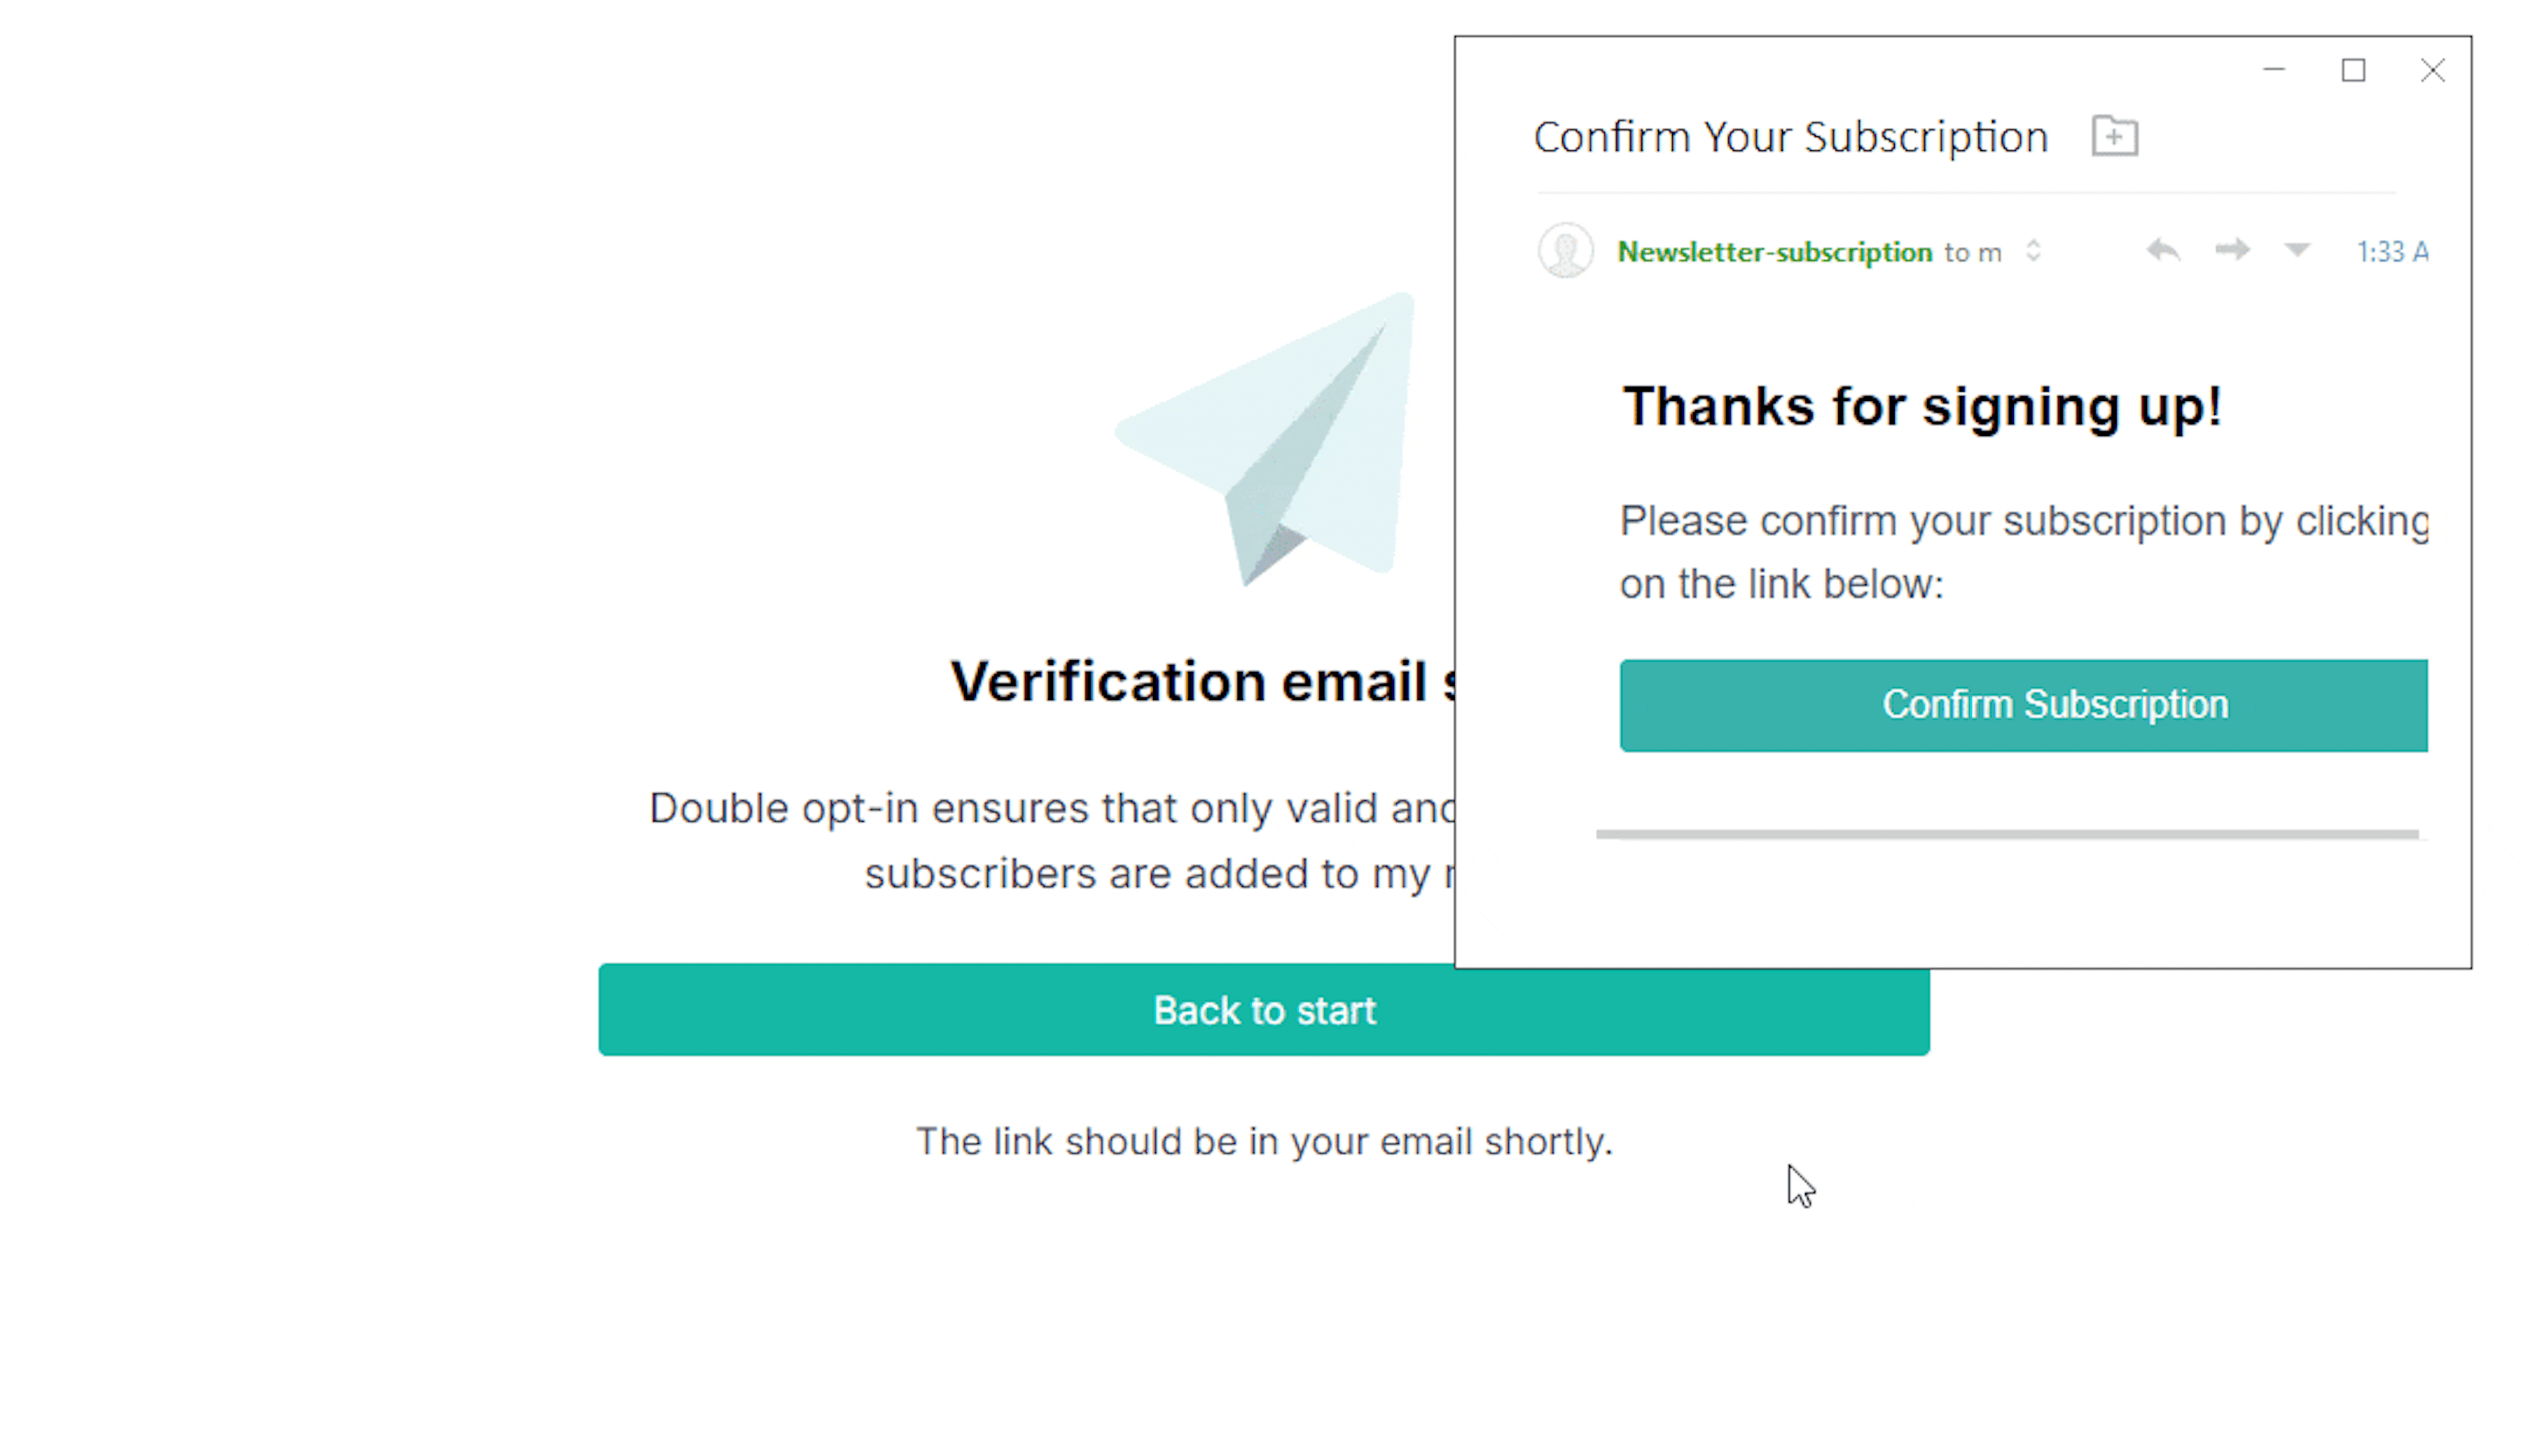Click "The link should be in your email" text
This screenshot has width=2529, height=1456.
[1264, 1142]
